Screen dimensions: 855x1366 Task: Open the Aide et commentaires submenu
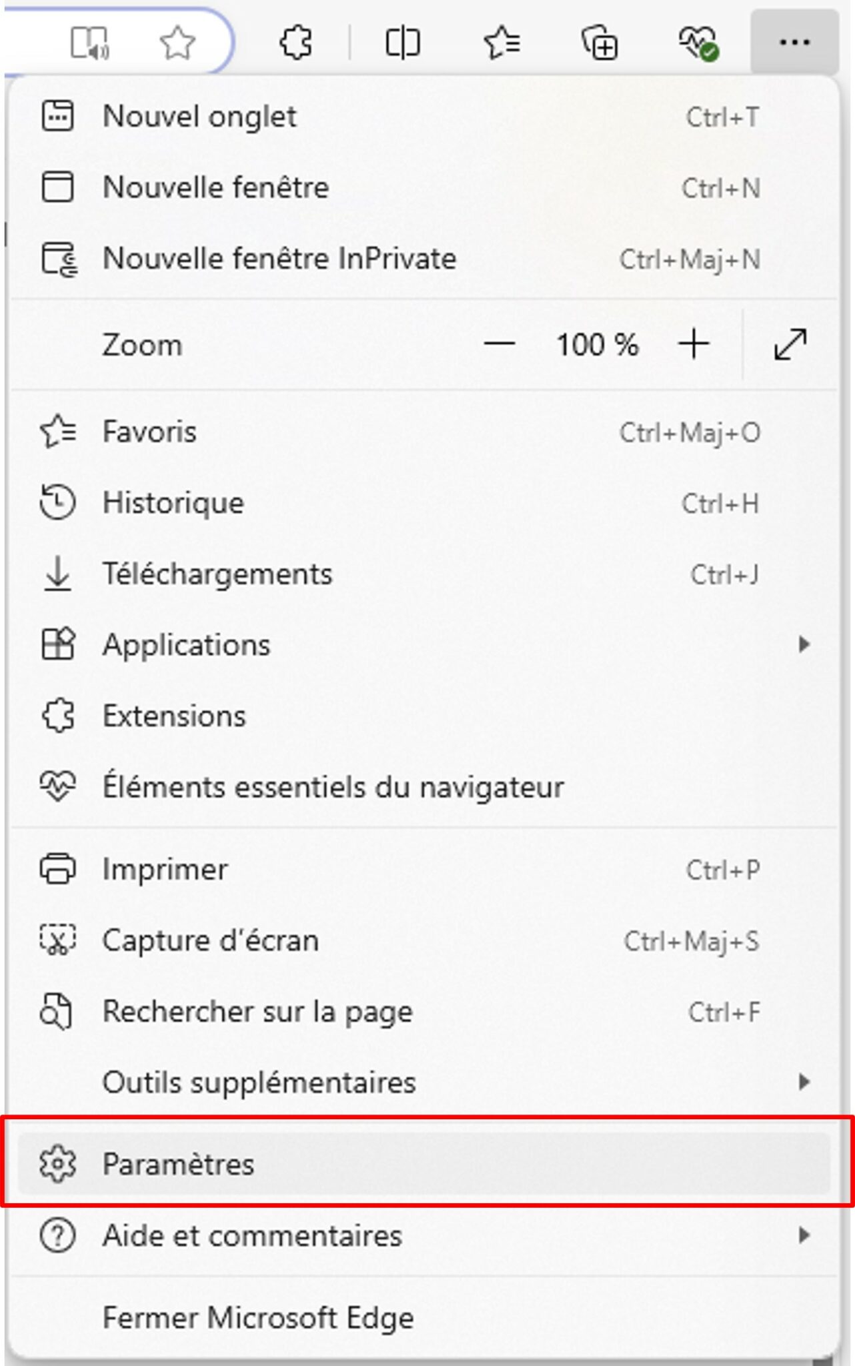pyautogui.click(x=805, y=1236)
